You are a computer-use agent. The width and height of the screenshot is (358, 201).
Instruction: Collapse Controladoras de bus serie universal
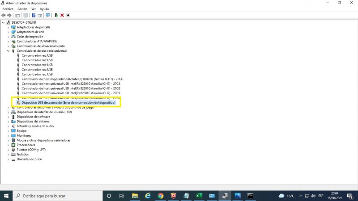click(8, 51)
